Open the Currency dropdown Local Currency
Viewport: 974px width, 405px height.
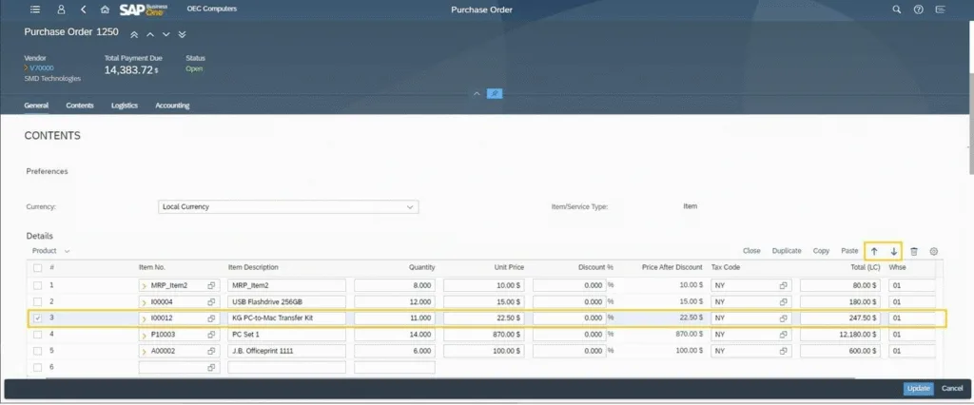(x=288, y=206)
